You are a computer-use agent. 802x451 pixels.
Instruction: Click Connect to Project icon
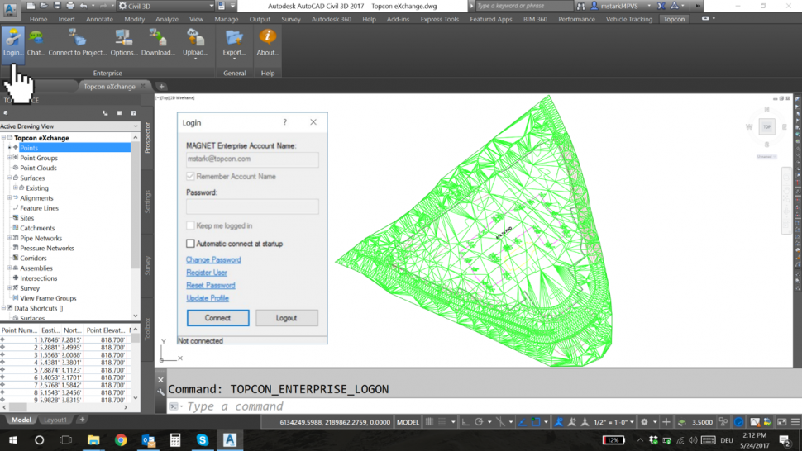click(77, 41)
